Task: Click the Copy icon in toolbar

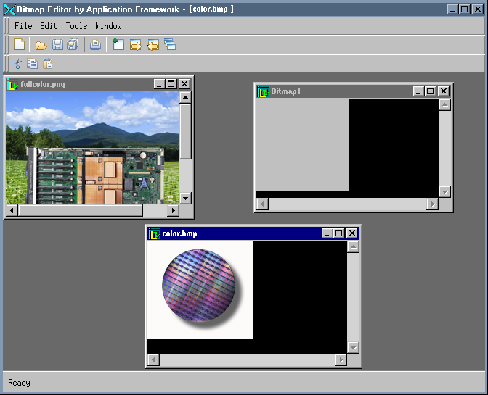Action: [x=32, y=64]
